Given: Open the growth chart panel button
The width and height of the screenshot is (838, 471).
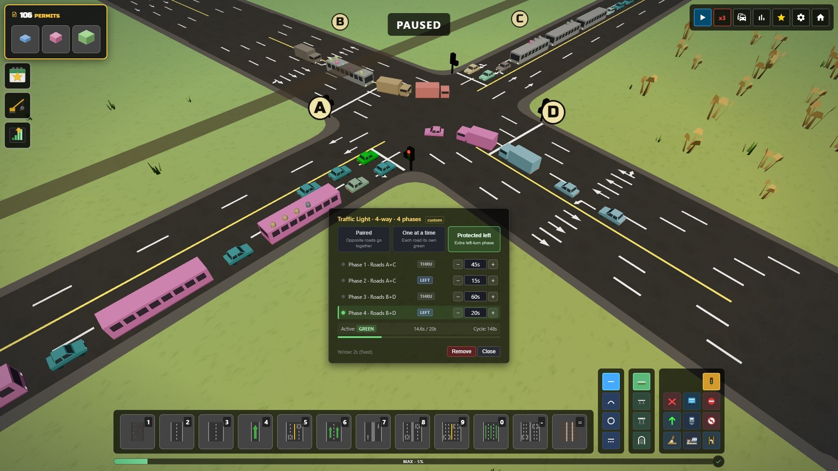Looking at the screenshot, I should [x=17, y=135].
